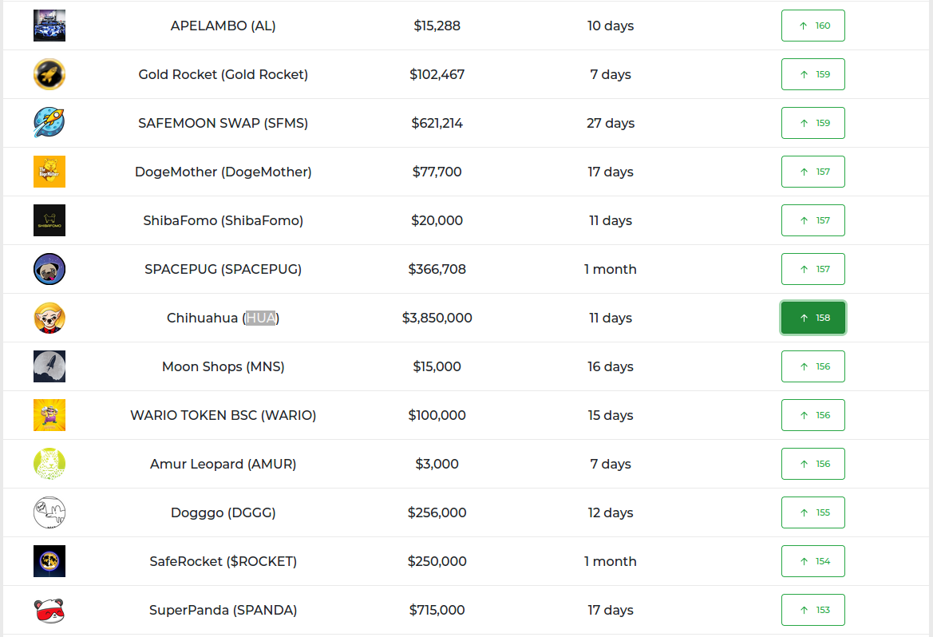933x637 pixels.
Task: Click the 27 days age value
Action: [x=611, y=123]
